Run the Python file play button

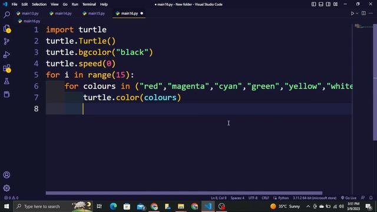pos(352,14)
